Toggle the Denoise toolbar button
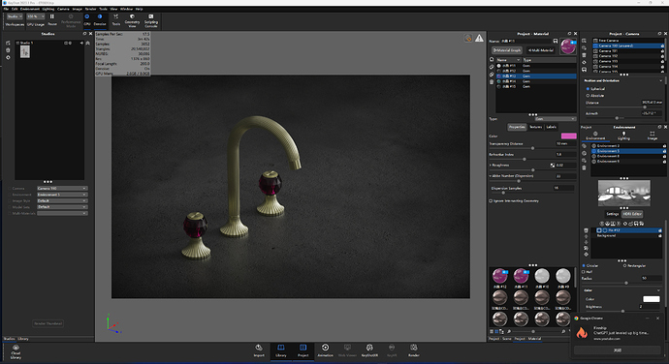This screenshot has width=669, height=364. (x=100, y=19)
